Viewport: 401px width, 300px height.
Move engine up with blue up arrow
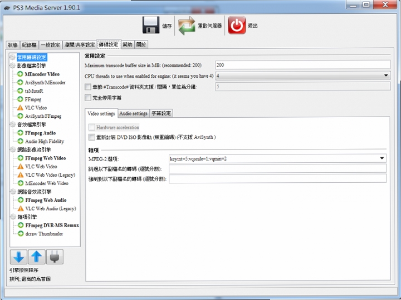point(37,257)
